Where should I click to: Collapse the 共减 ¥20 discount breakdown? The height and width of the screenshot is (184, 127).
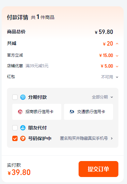117,44
